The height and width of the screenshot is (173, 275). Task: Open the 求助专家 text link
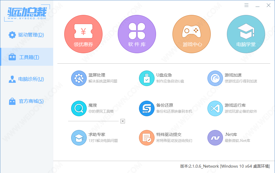pyautogui.click(x=97, y=134)
